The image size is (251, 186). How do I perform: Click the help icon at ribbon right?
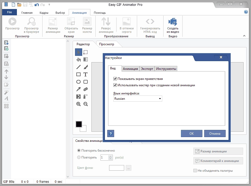(246, 12)
